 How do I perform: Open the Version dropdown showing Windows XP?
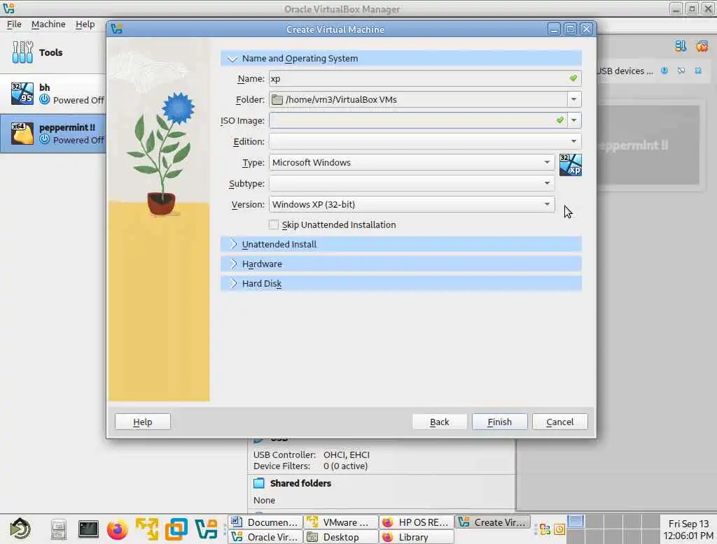tap(412, 204)
